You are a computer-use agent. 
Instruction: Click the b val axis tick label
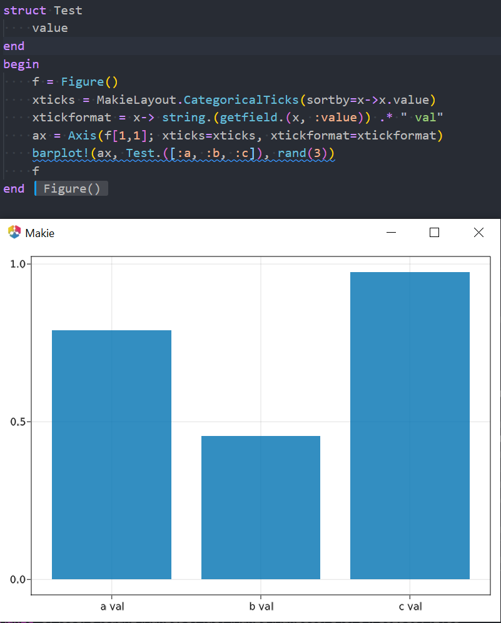[261, 605]
